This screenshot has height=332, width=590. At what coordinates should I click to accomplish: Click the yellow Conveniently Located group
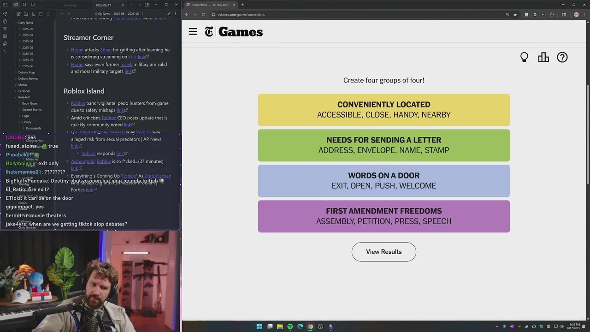pos(383,110)
